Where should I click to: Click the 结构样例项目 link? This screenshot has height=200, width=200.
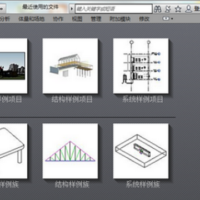pos(72,99)
